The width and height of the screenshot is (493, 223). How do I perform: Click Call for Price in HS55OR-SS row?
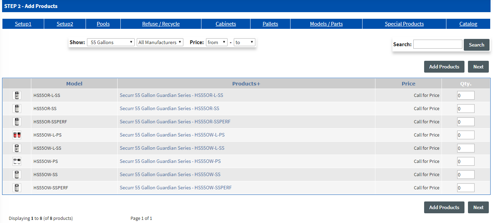coord(427,108)
